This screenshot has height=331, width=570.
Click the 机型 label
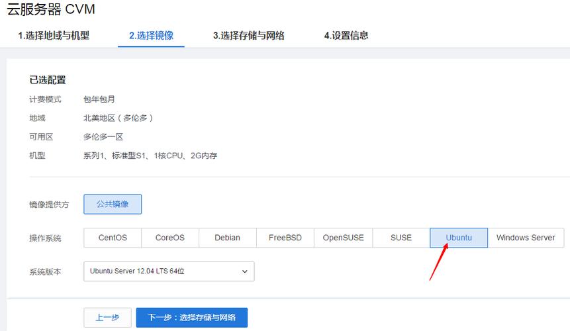pos(37,156)
